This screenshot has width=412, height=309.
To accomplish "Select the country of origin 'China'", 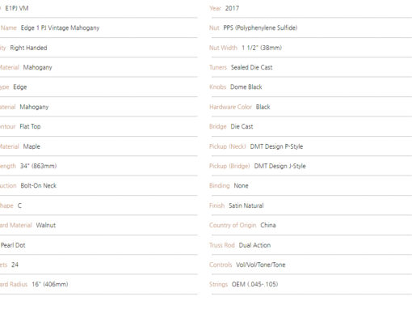I will point(268,225).
